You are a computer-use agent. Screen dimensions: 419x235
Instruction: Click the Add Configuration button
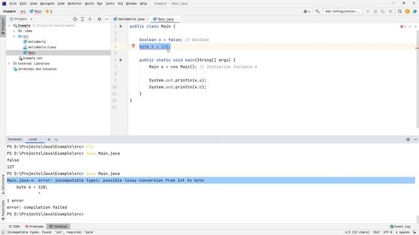click(342, 12)
